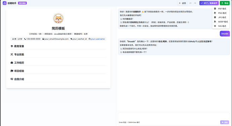
Task: Click the your_email@example.com text
Action: click(x=56, y=39)
